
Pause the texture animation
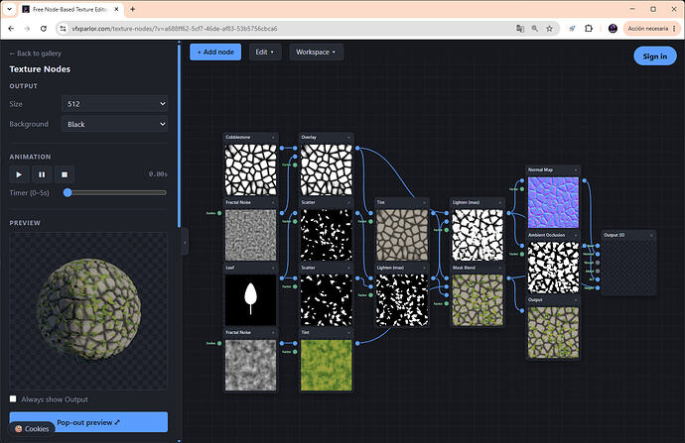coord(42,174)
